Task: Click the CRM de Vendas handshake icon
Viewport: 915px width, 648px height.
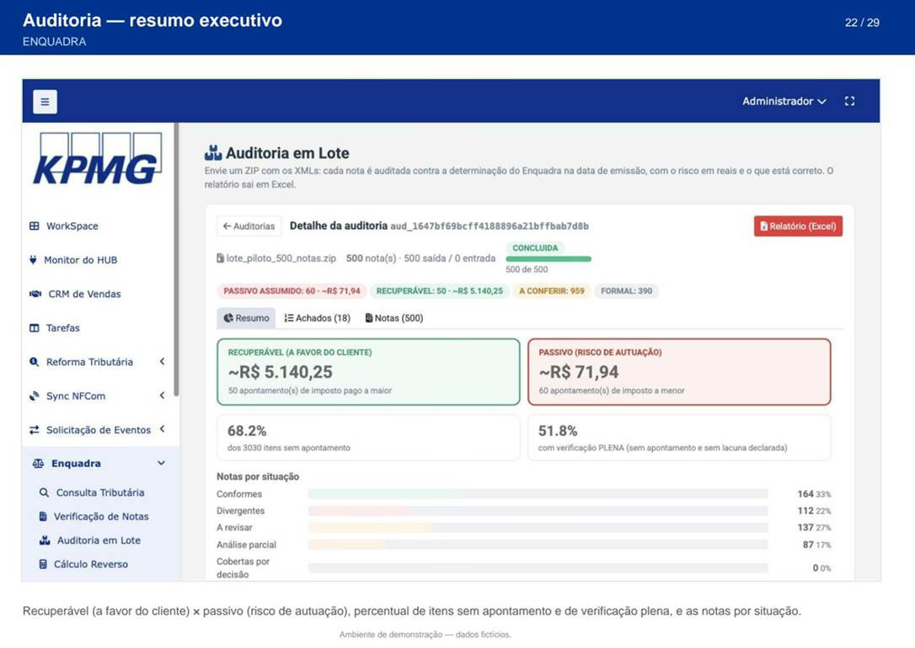Action: tap(35, 294)
